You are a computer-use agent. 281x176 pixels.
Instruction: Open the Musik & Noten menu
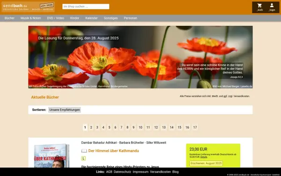30,18
